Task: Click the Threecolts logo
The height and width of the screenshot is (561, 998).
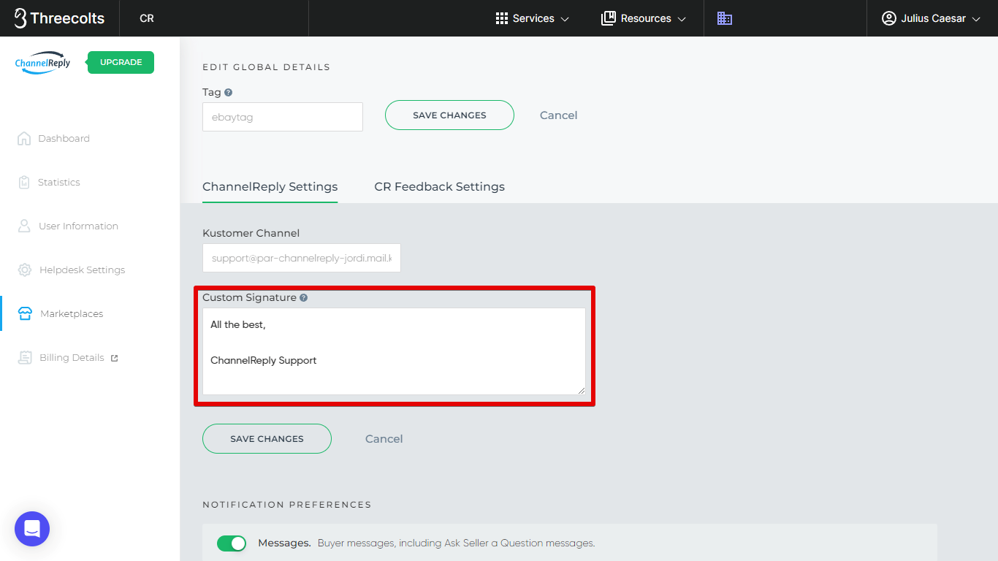Action: tap(59, 18)
